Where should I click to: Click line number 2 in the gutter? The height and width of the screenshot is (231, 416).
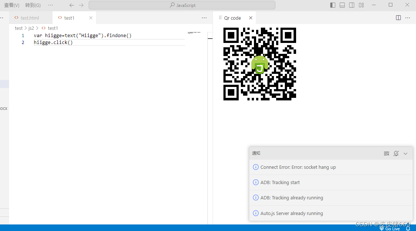click(23, 42)
